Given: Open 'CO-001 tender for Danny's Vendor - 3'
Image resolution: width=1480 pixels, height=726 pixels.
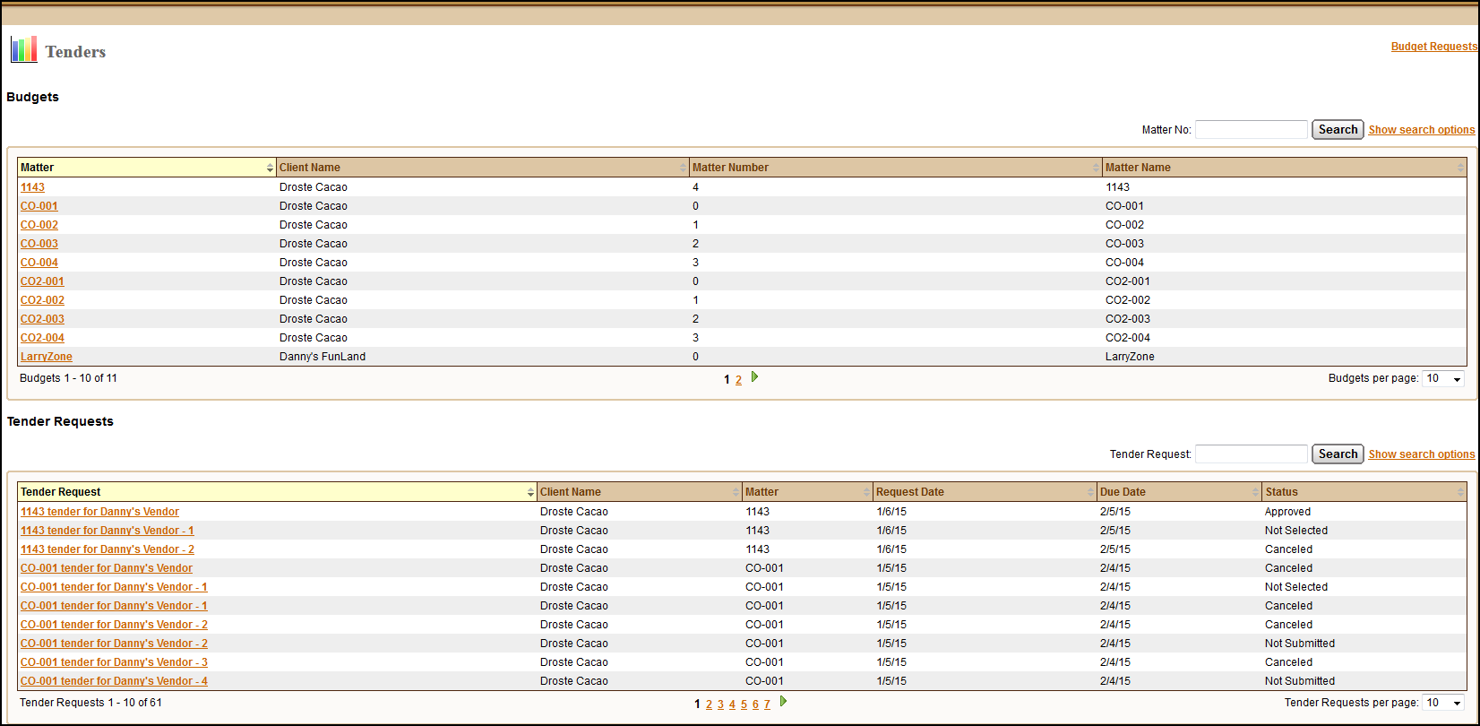Looking at the screenshot, I should click(x=114, y=662).
